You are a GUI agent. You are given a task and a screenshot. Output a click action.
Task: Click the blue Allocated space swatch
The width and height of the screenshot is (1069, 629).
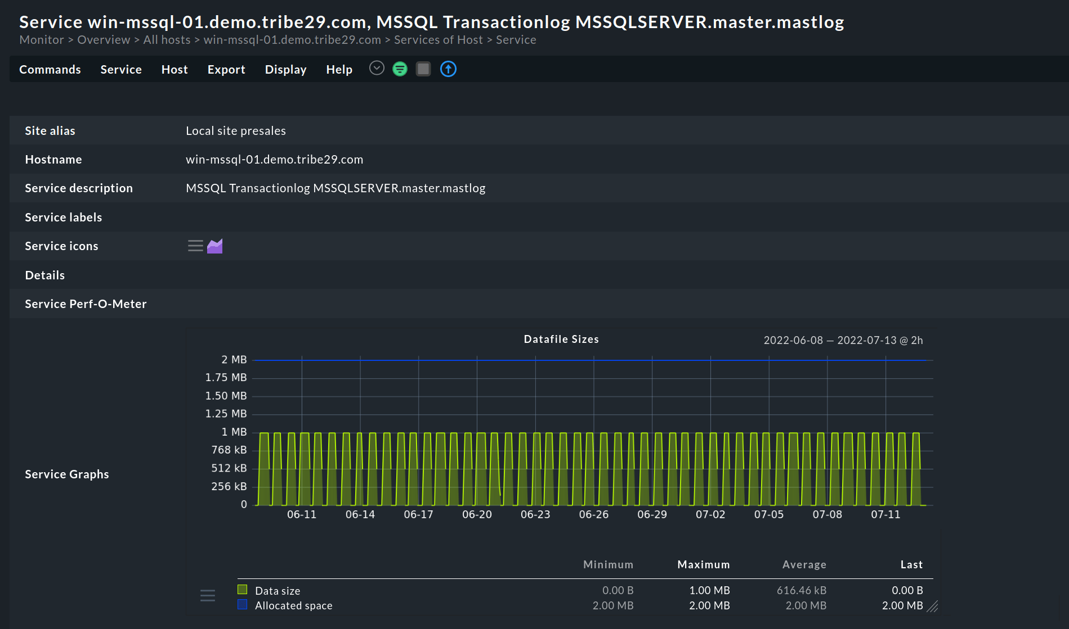243,605
